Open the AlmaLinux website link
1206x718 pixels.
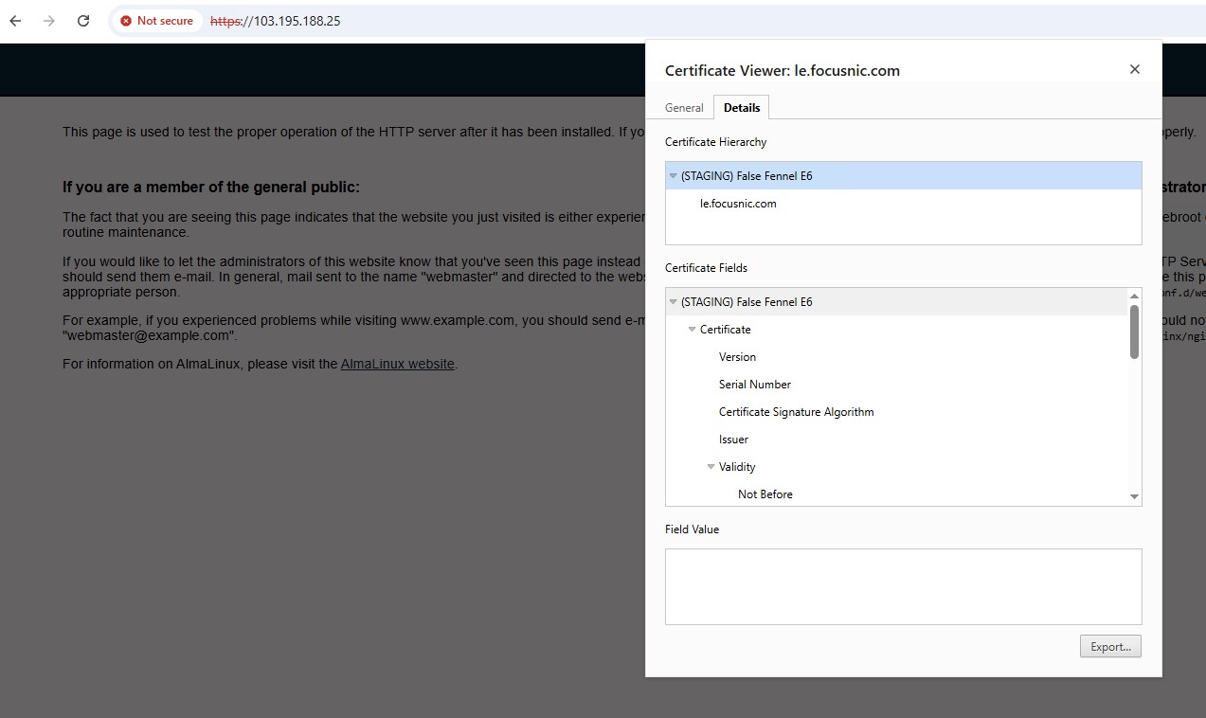point(397,364)
